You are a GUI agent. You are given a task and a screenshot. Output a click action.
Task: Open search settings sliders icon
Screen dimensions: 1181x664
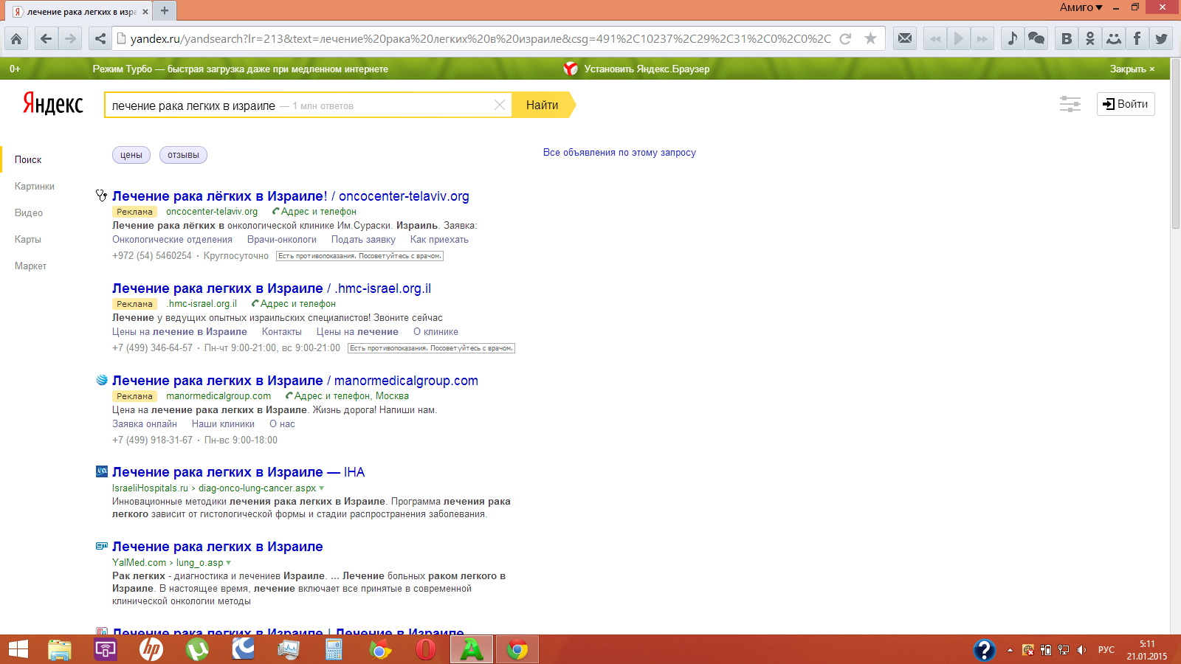(x=1070, y=104)
